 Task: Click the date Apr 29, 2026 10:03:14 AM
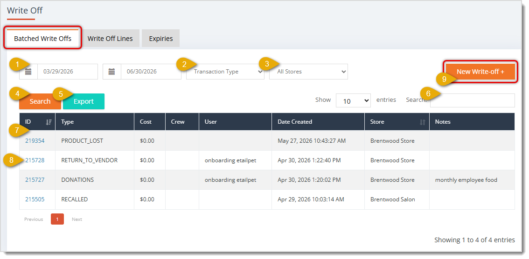point(311,199)
